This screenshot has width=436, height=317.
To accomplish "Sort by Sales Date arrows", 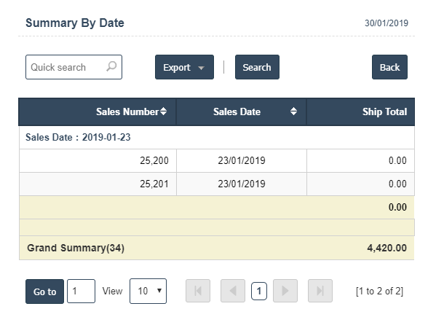I will pyautogui.click(x=293, y=111).
